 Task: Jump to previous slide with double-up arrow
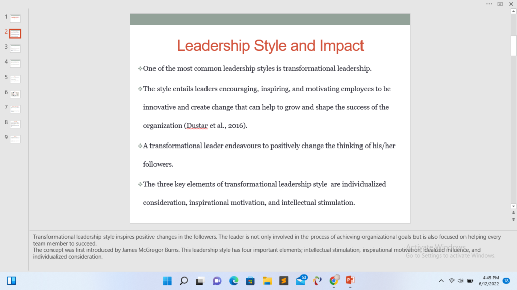tap(513, 213)
